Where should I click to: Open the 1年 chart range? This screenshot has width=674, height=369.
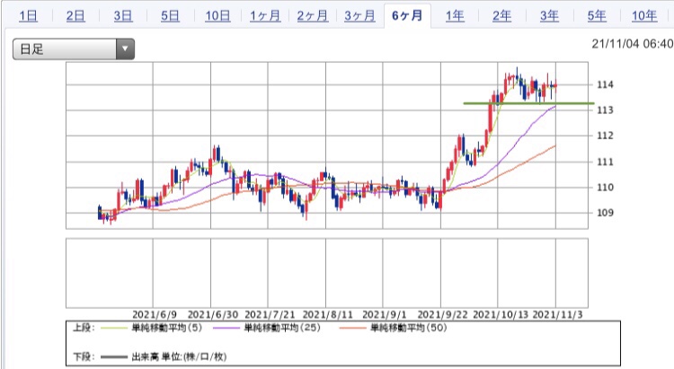point(455,16)
